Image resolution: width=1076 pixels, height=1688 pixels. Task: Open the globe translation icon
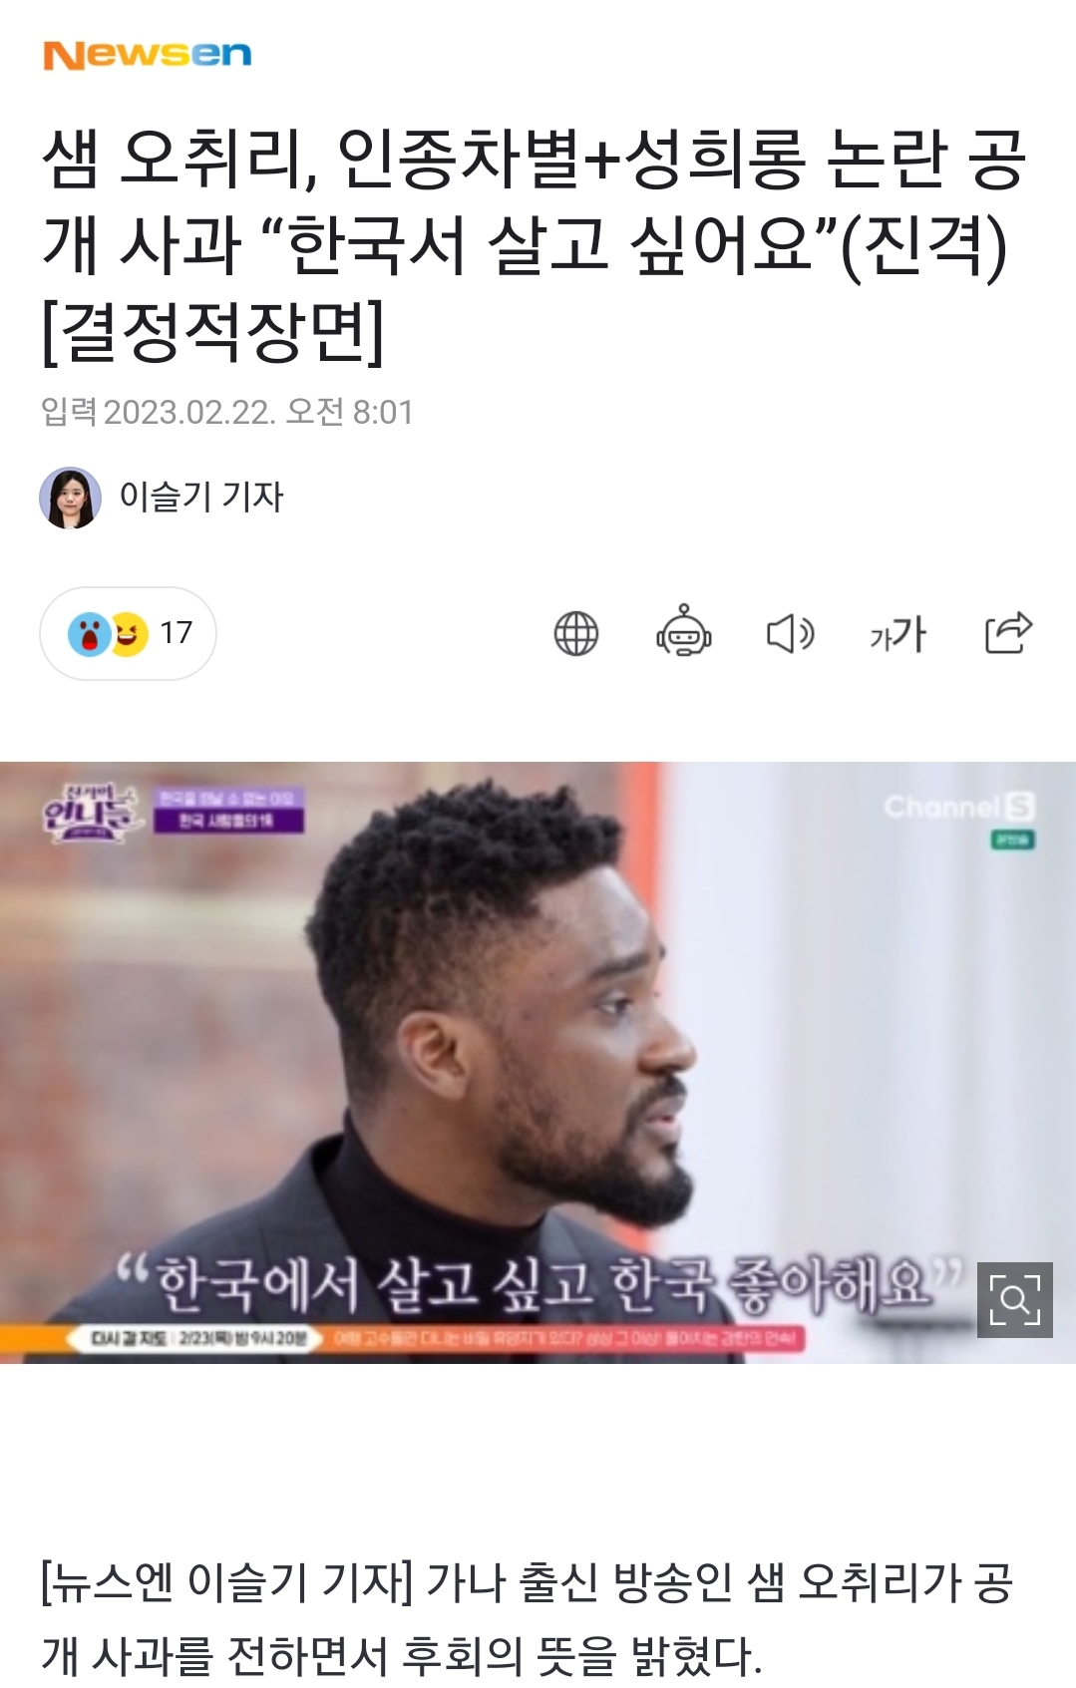pos(575,634)
